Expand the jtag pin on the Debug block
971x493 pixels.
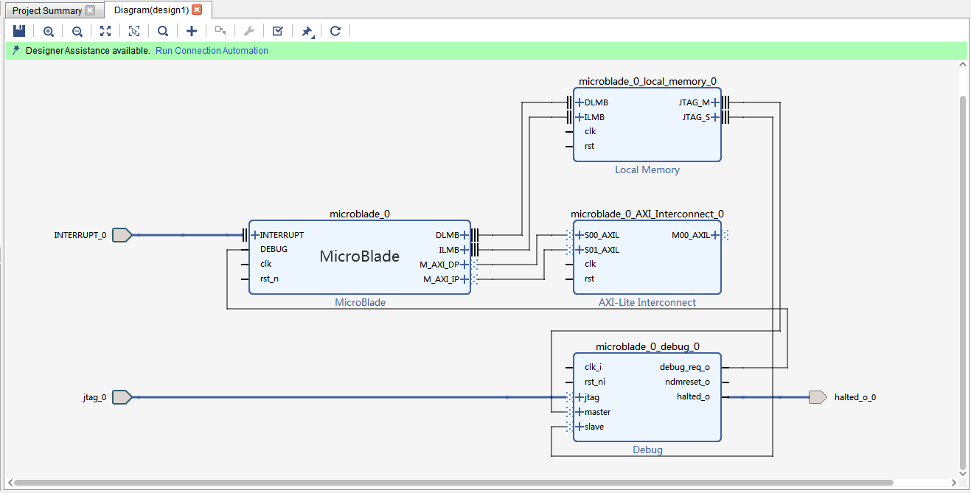click(580, 397)
